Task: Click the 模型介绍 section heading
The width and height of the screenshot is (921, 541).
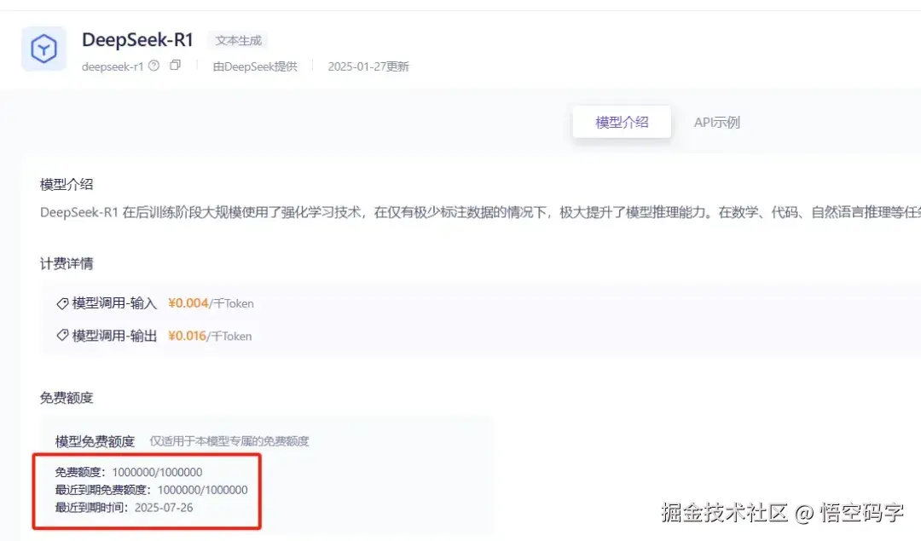Action: click(x=67, y=185)
